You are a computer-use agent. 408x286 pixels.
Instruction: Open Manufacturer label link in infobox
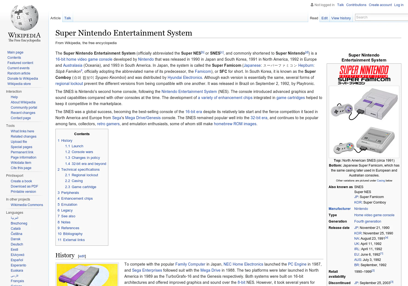coord(340,209)
